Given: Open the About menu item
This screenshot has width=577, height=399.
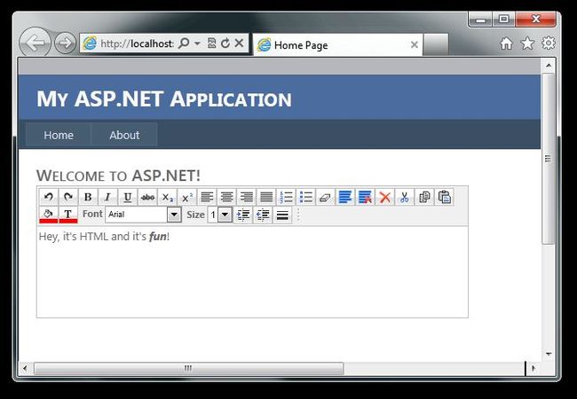Looking at the screenshot, I should pos(124,135).
